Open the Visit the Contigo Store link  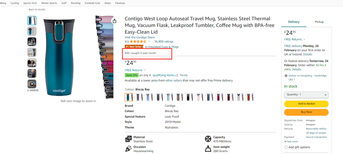coord(139,38)
